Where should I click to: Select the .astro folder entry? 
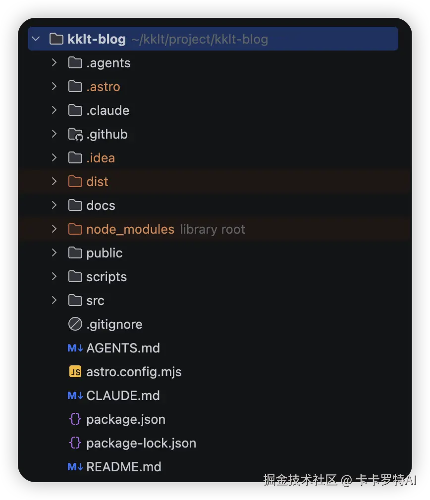(x=103, y=87)
